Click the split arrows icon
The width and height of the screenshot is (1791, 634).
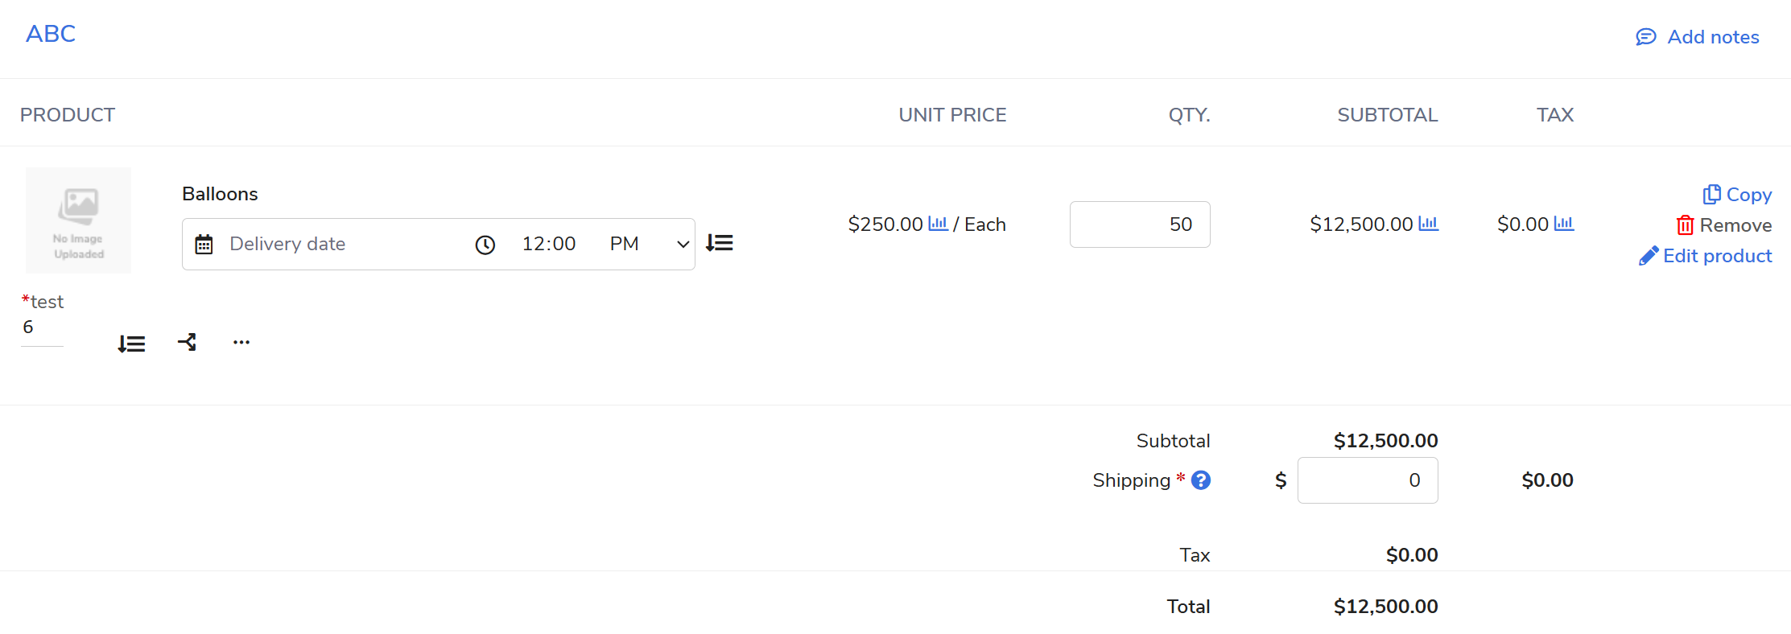coord(187,343)
